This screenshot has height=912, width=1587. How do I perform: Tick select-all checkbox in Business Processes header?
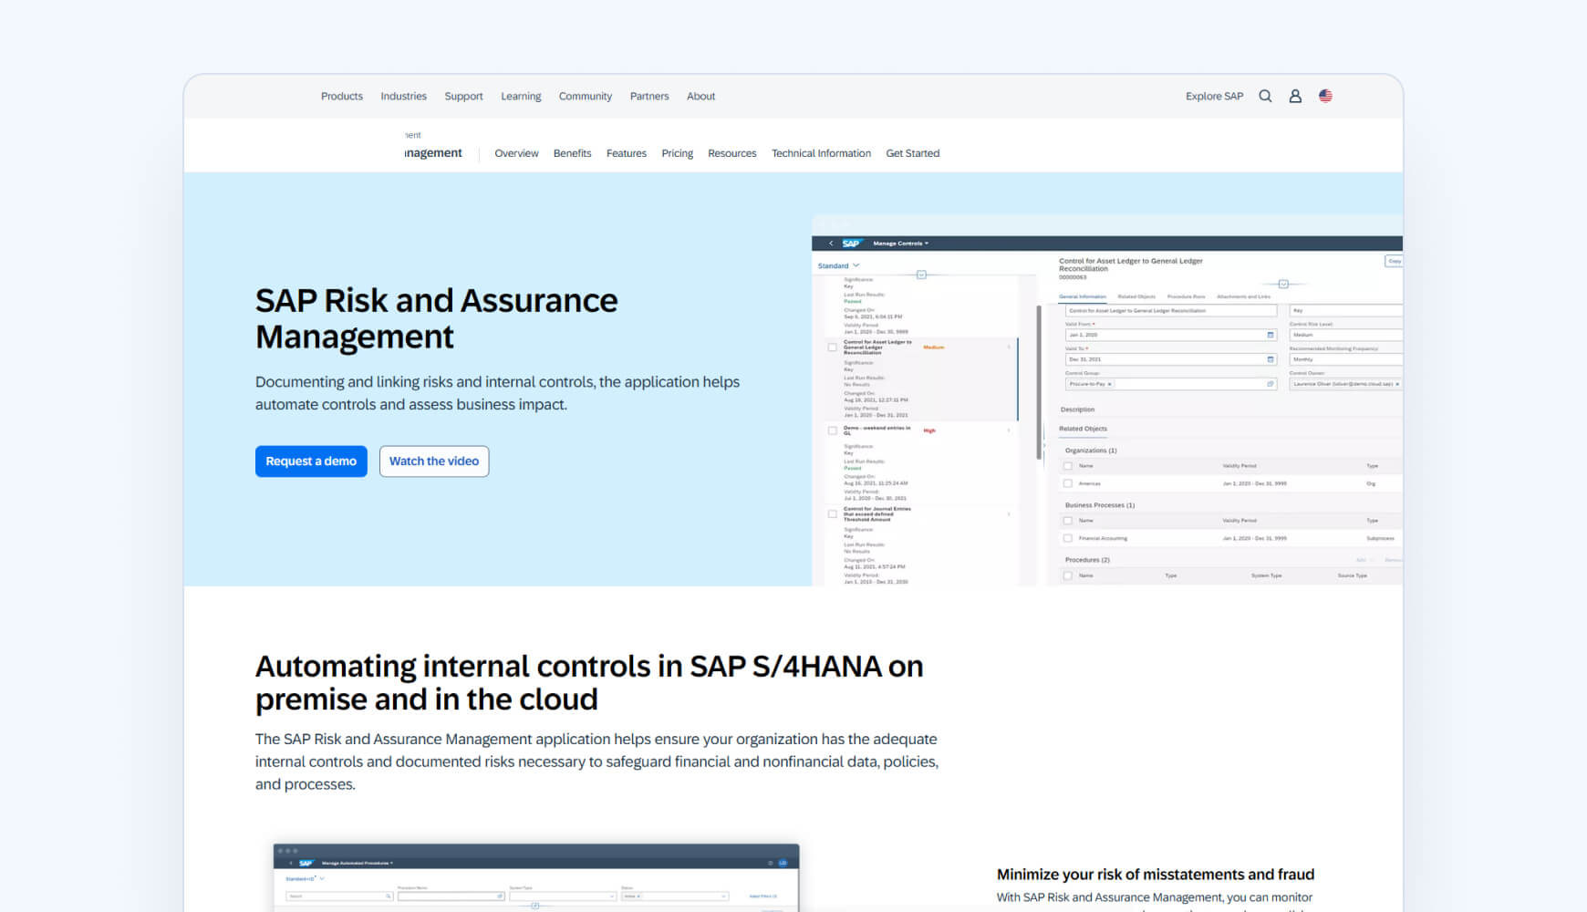coord(1068,521)
